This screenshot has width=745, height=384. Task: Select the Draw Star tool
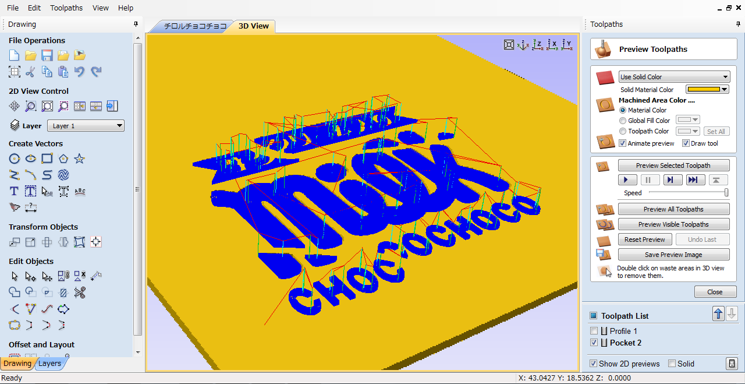pos(80,158)
